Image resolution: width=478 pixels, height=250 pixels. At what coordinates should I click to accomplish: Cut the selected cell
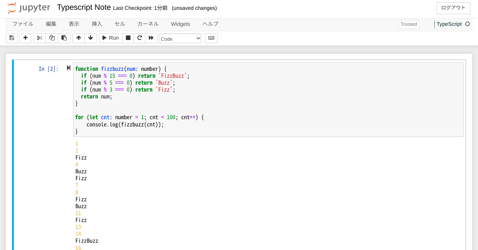[39, 38]
